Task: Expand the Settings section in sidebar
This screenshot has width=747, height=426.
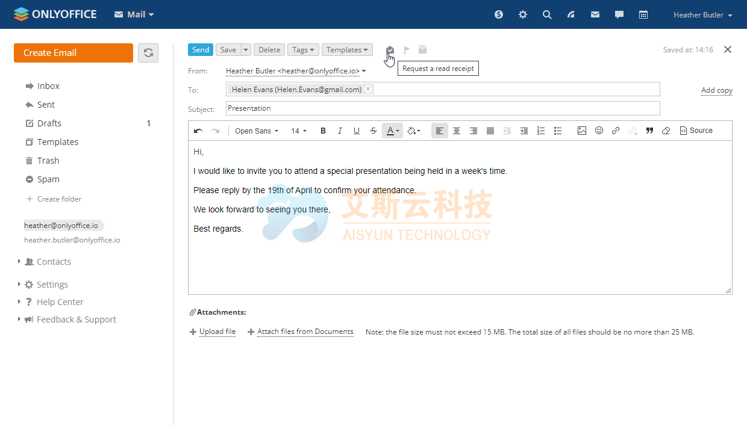Action: (52, 285)
